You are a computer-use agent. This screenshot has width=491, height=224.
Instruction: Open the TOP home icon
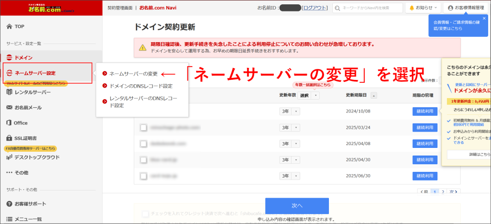9,26
